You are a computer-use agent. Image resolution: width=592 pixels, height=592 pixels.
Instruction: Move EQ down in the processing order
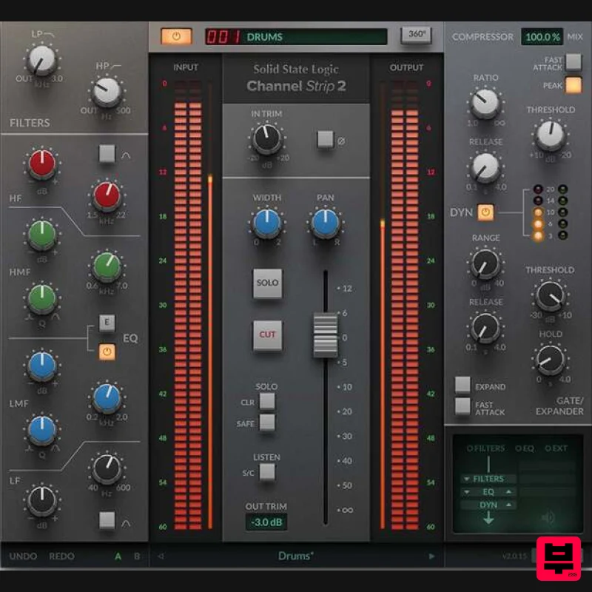(467, 492)
